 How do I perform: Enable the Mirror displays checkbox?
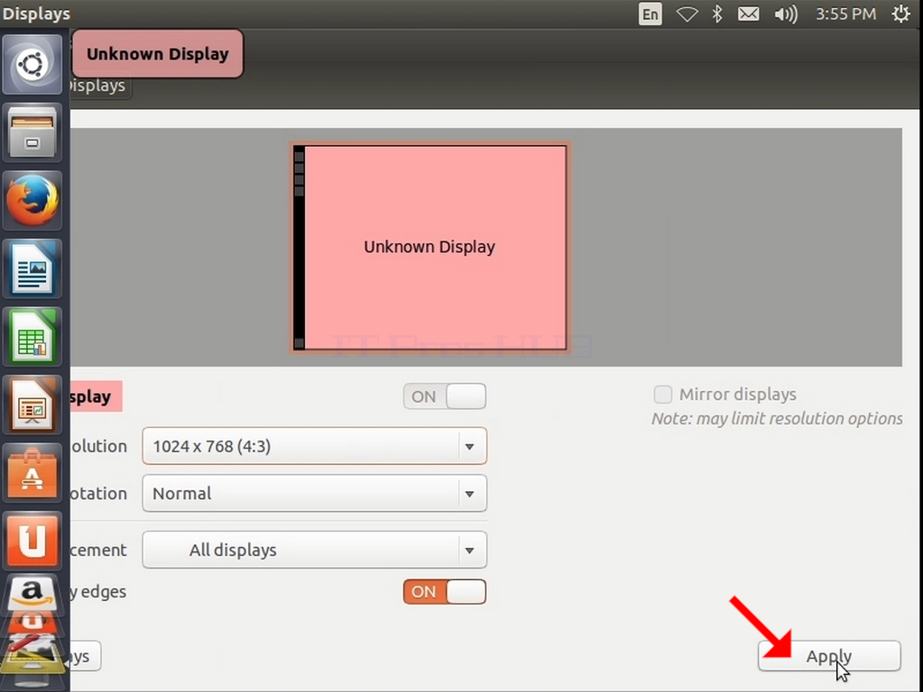point(663,394)
